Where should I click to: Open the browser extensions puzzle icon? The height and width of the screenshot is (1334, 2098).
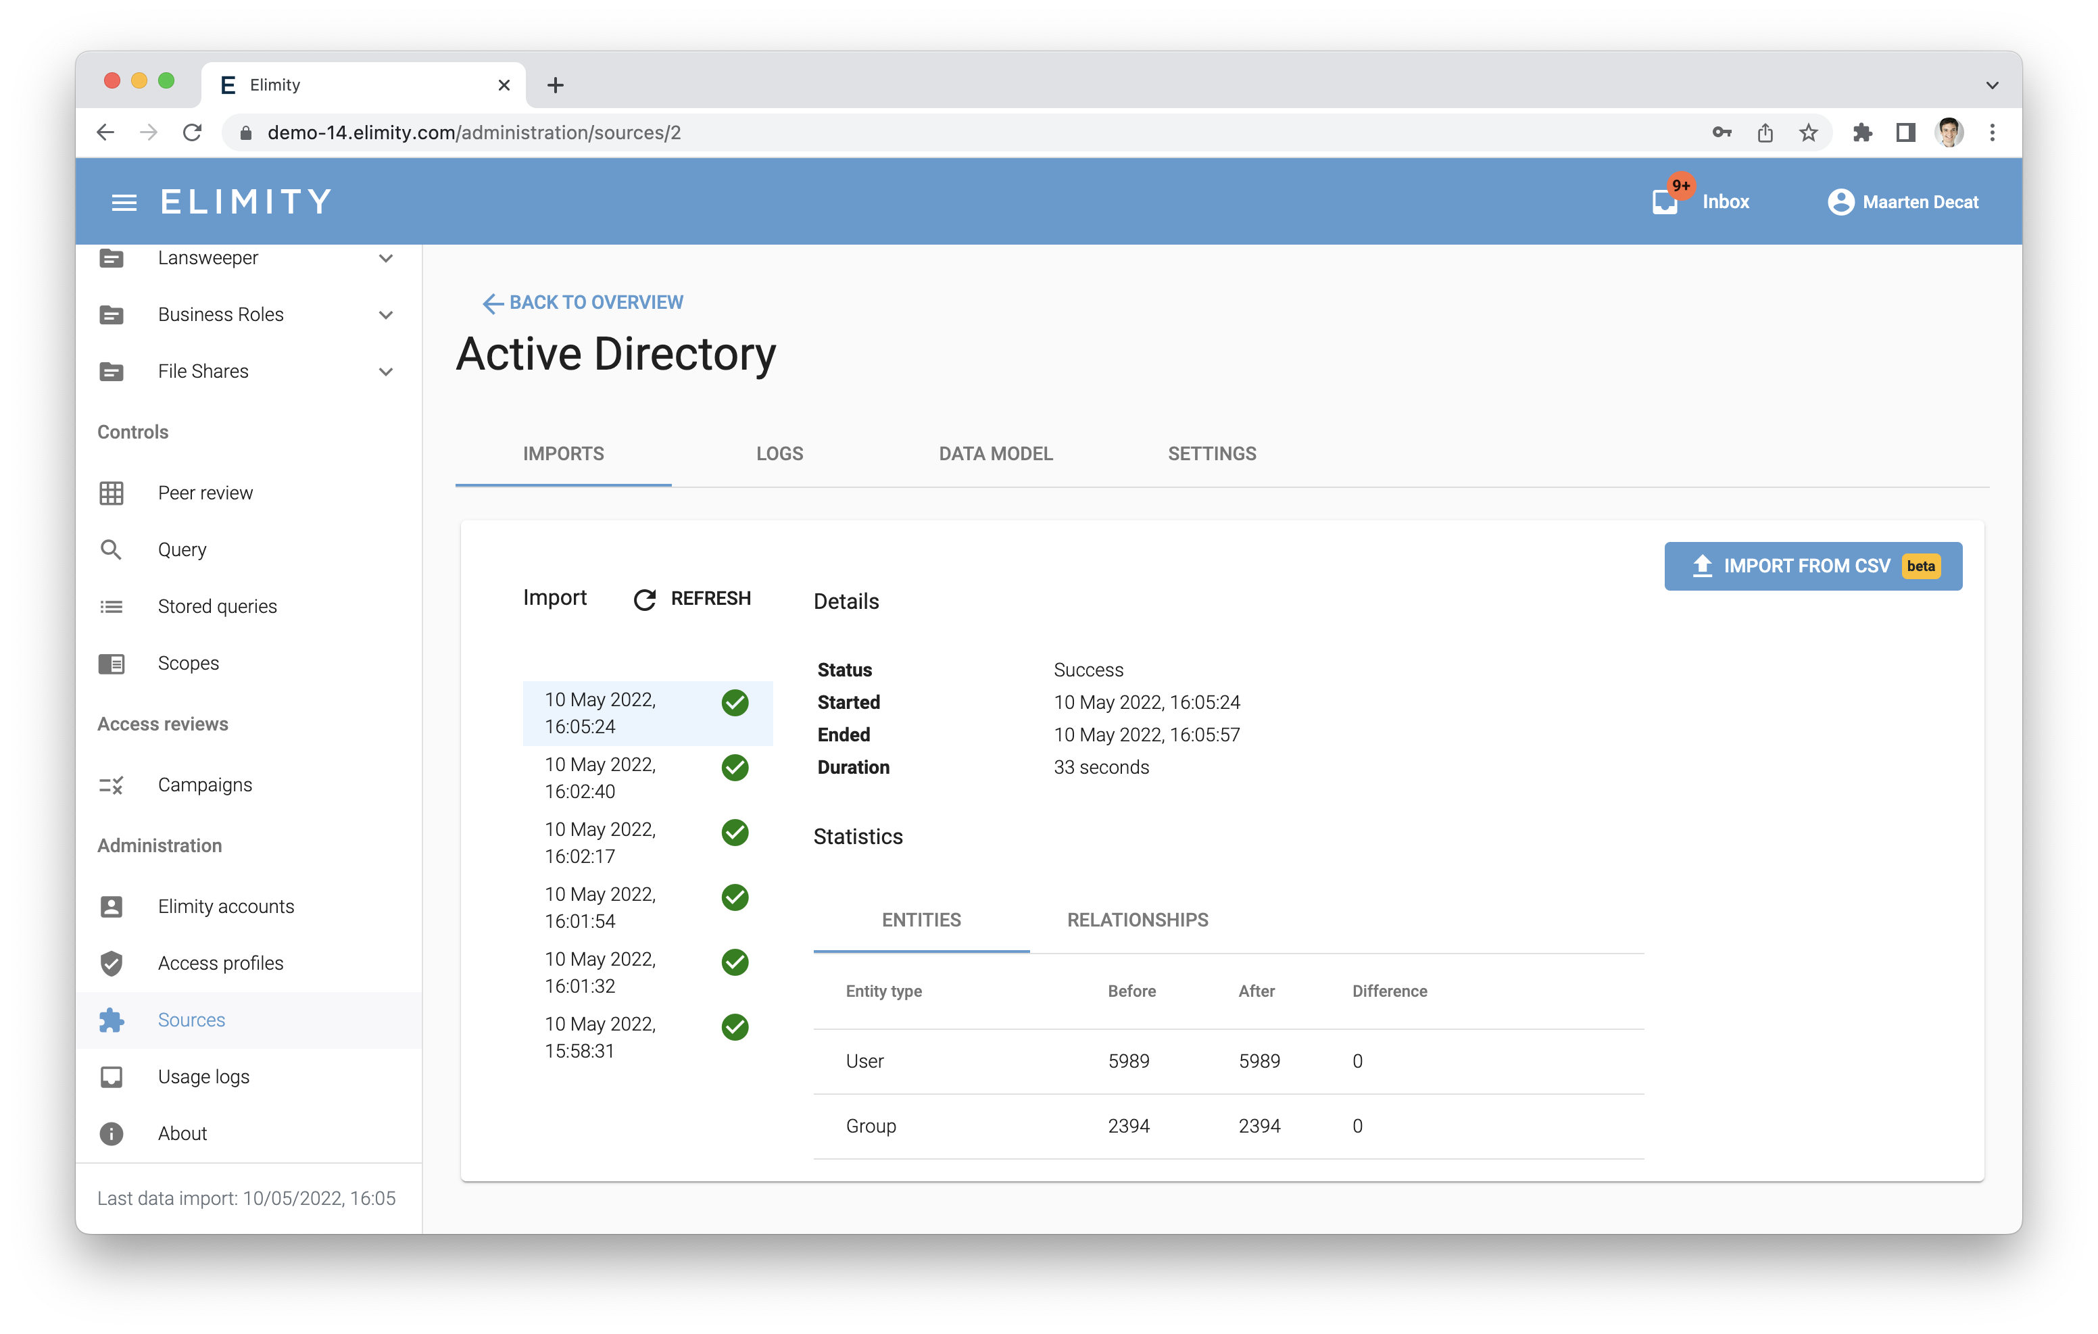[1862, 132]
